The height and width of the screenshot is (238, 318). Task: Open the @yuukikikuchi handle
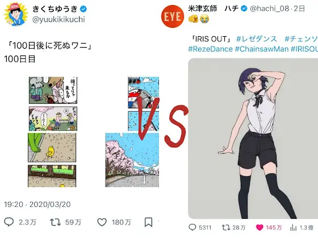(x=58, y=19)
